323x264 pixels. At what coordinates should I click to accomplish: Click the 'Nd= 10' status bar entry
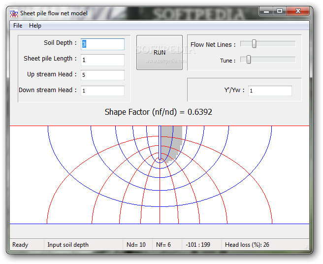coord(136,245)
